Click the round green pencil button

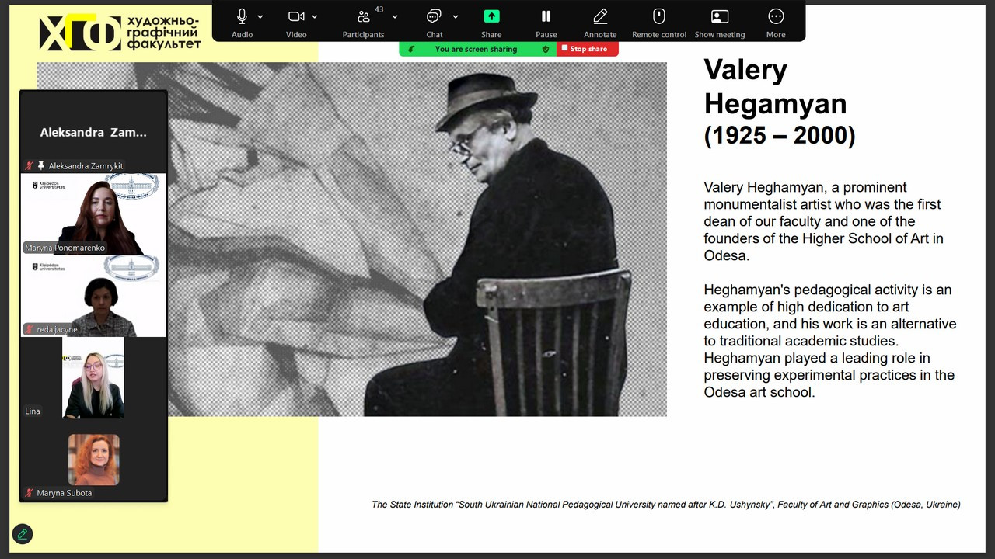pyautogui.click(x=23, y=533)
